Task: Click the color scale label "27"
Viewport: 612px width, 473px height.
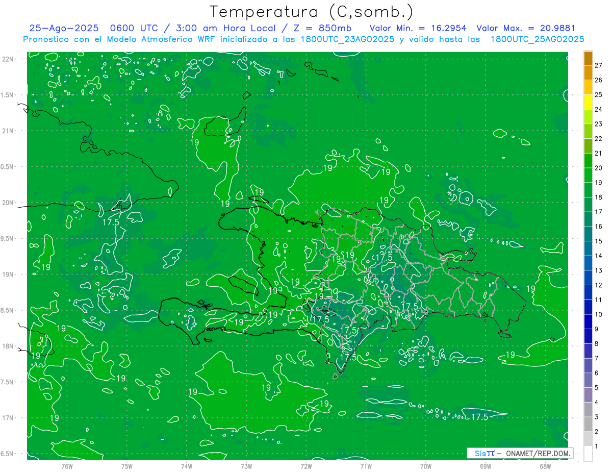Action: (x=598, y=65)
